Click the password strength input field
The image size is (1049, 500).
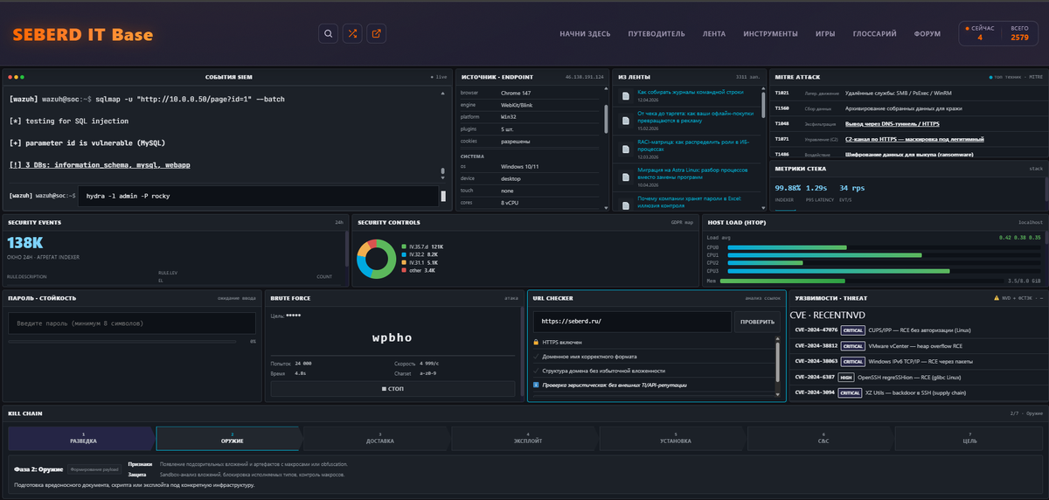pyautogui.click(x=132, y=323)
